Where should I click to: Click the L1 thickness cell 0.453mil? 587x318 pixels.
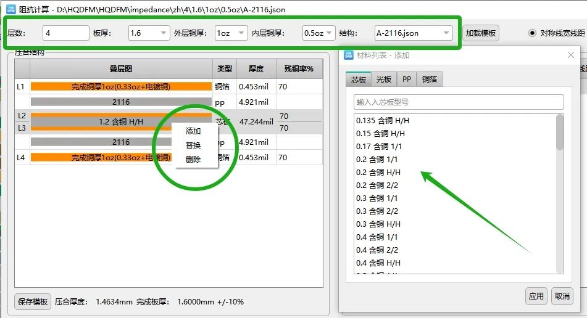[256, 87]
